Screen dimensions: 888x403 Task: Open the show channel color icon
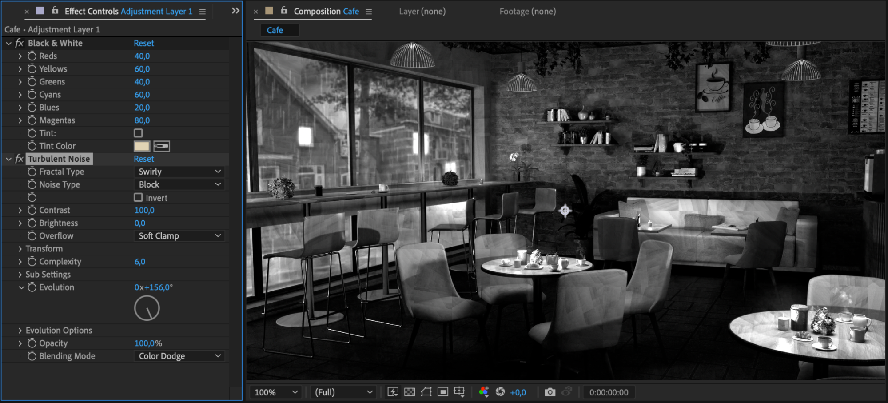tap(484, 392)
